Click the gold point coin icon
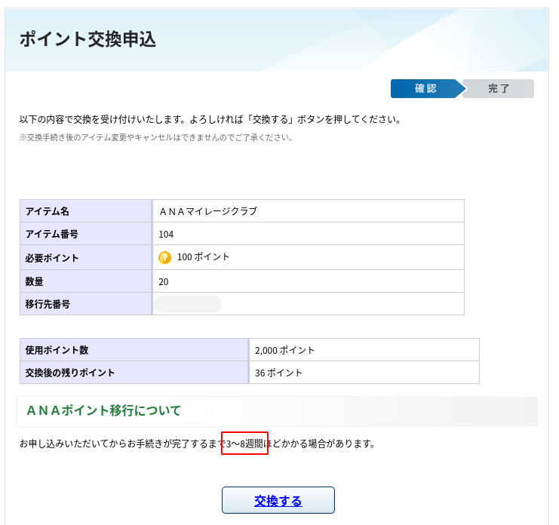This screenshot has height=525, width=559. (x=164, y=257)
